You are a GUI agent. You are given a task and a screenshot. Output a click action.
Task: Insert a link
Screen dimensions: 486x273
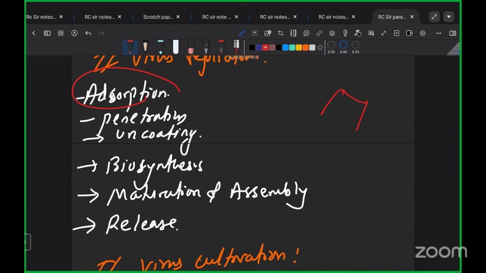(319, 33)
